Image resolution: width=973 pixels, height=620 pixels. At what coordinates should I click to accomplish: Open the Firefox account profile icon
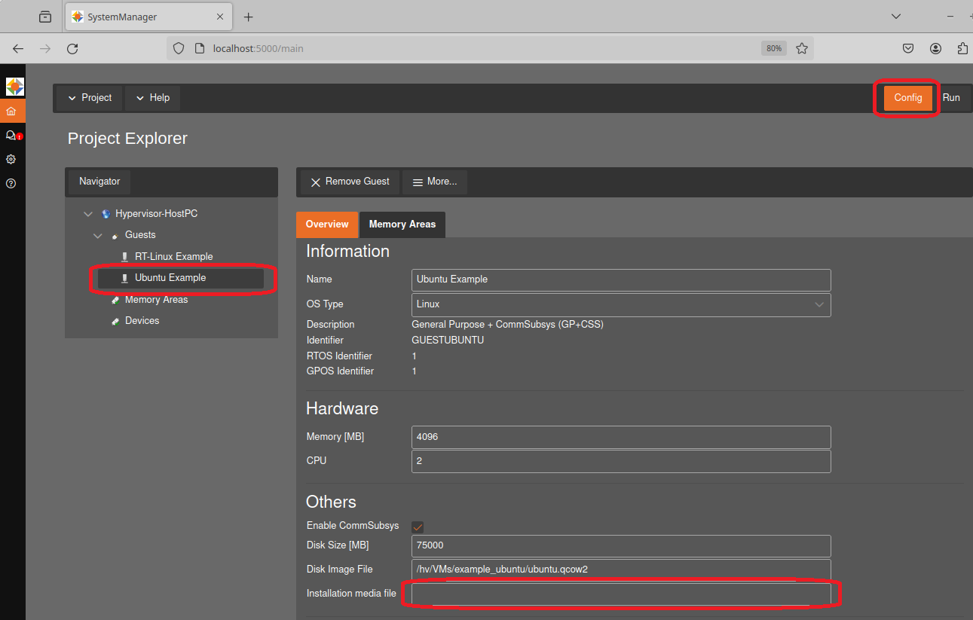click(x=935, y=48)
